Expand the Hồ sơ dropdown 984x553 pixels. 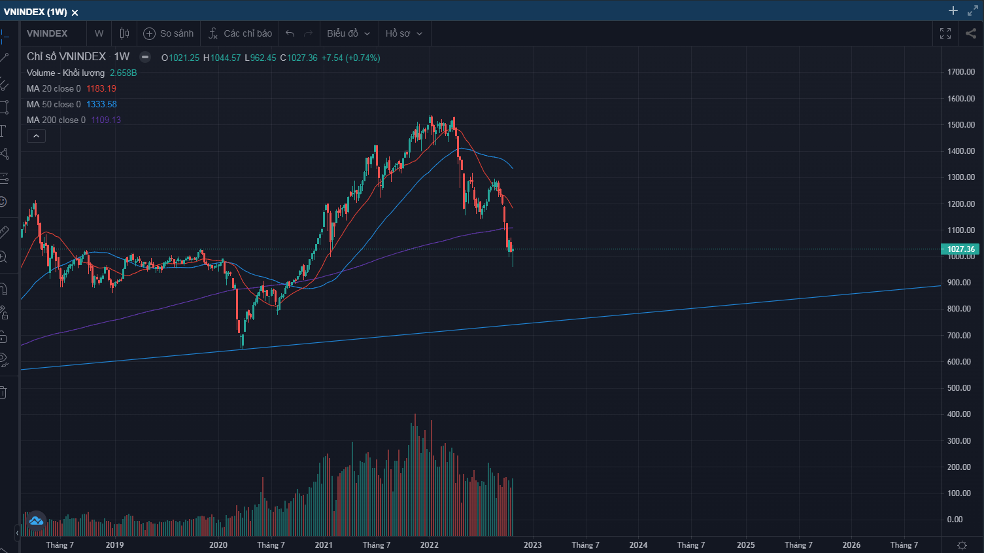403,33
